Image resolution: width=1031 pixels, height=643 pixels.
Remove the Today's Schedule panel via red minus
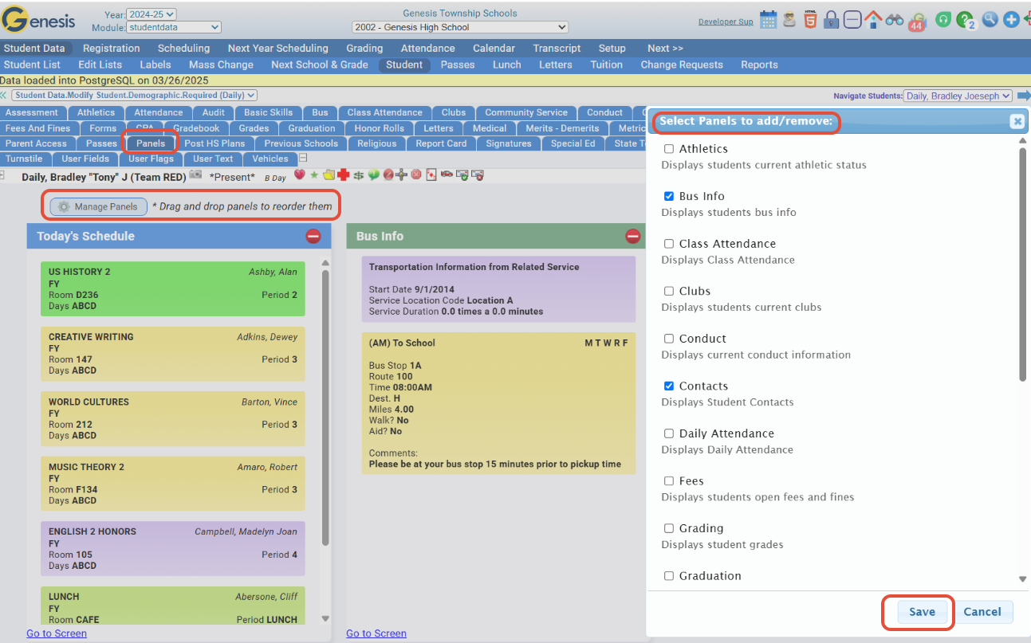pos(313,236)
